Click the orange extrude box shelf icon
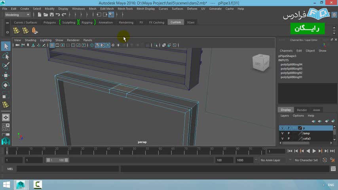 34,30
